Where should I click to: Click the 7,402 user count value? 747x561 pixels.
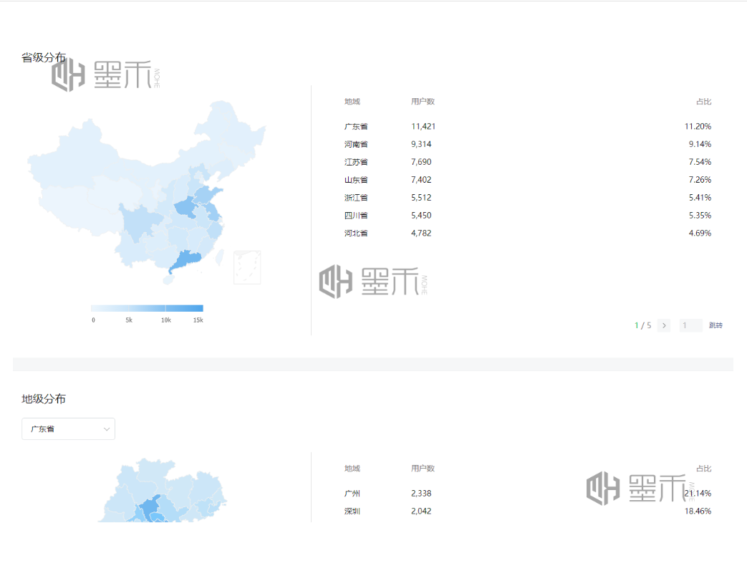(421, 180)
